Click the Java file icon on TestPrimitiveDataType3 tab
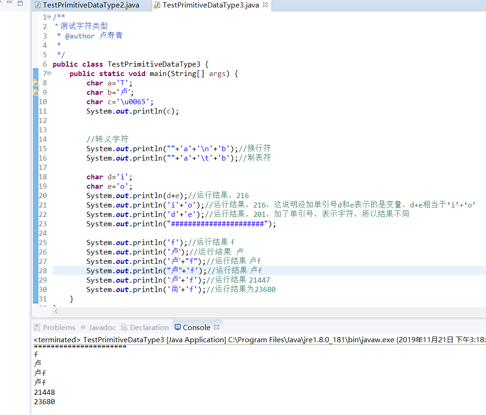Screen dimensions: 486x415 [157, 5]
